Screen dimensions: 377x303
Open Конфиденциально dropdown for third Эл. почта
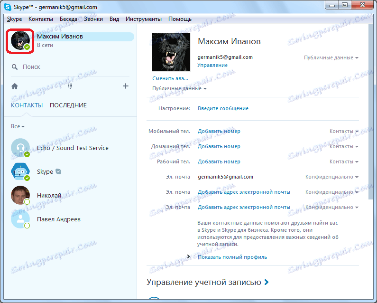pos(332,207)
